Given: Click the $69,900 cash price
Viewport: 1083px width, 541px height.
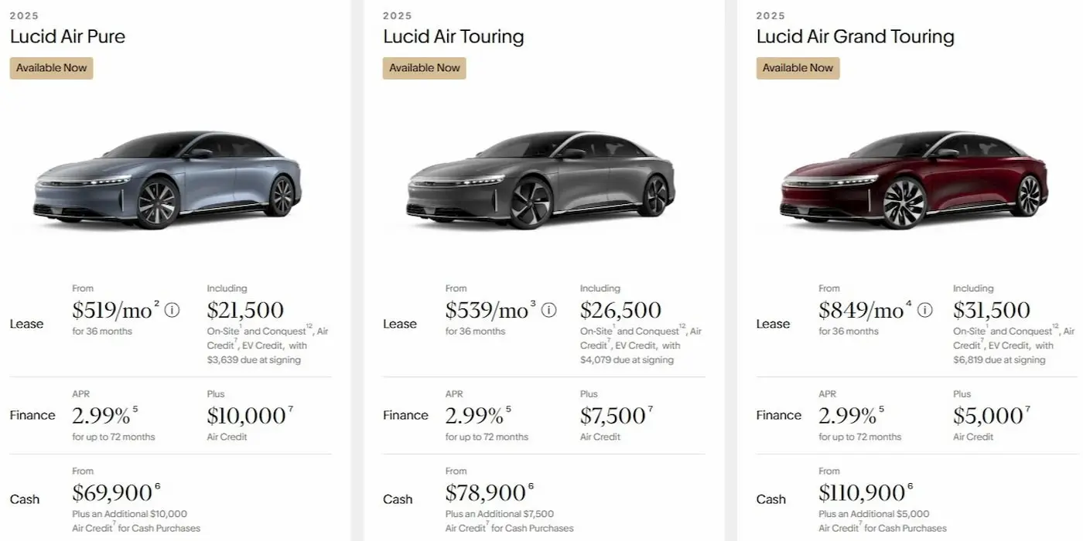Looking at the screenshot, I should pyautogui.click(x=111, y=493).
